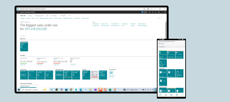Tap the three dots on phone bottom bar

click(x=182, y=95)
